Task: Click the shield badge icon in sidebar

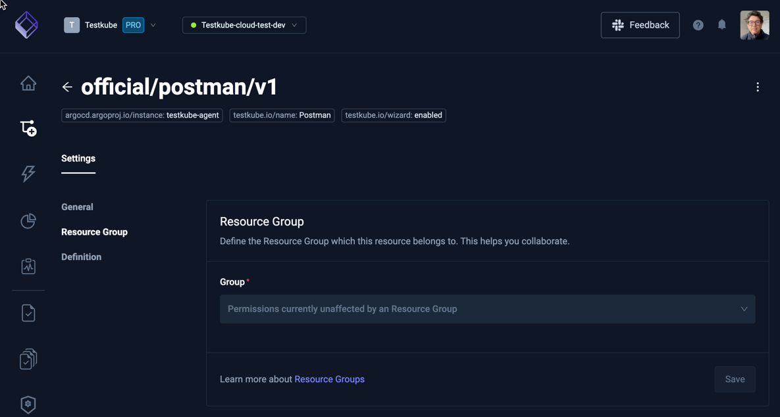Action: click(28, 404)
